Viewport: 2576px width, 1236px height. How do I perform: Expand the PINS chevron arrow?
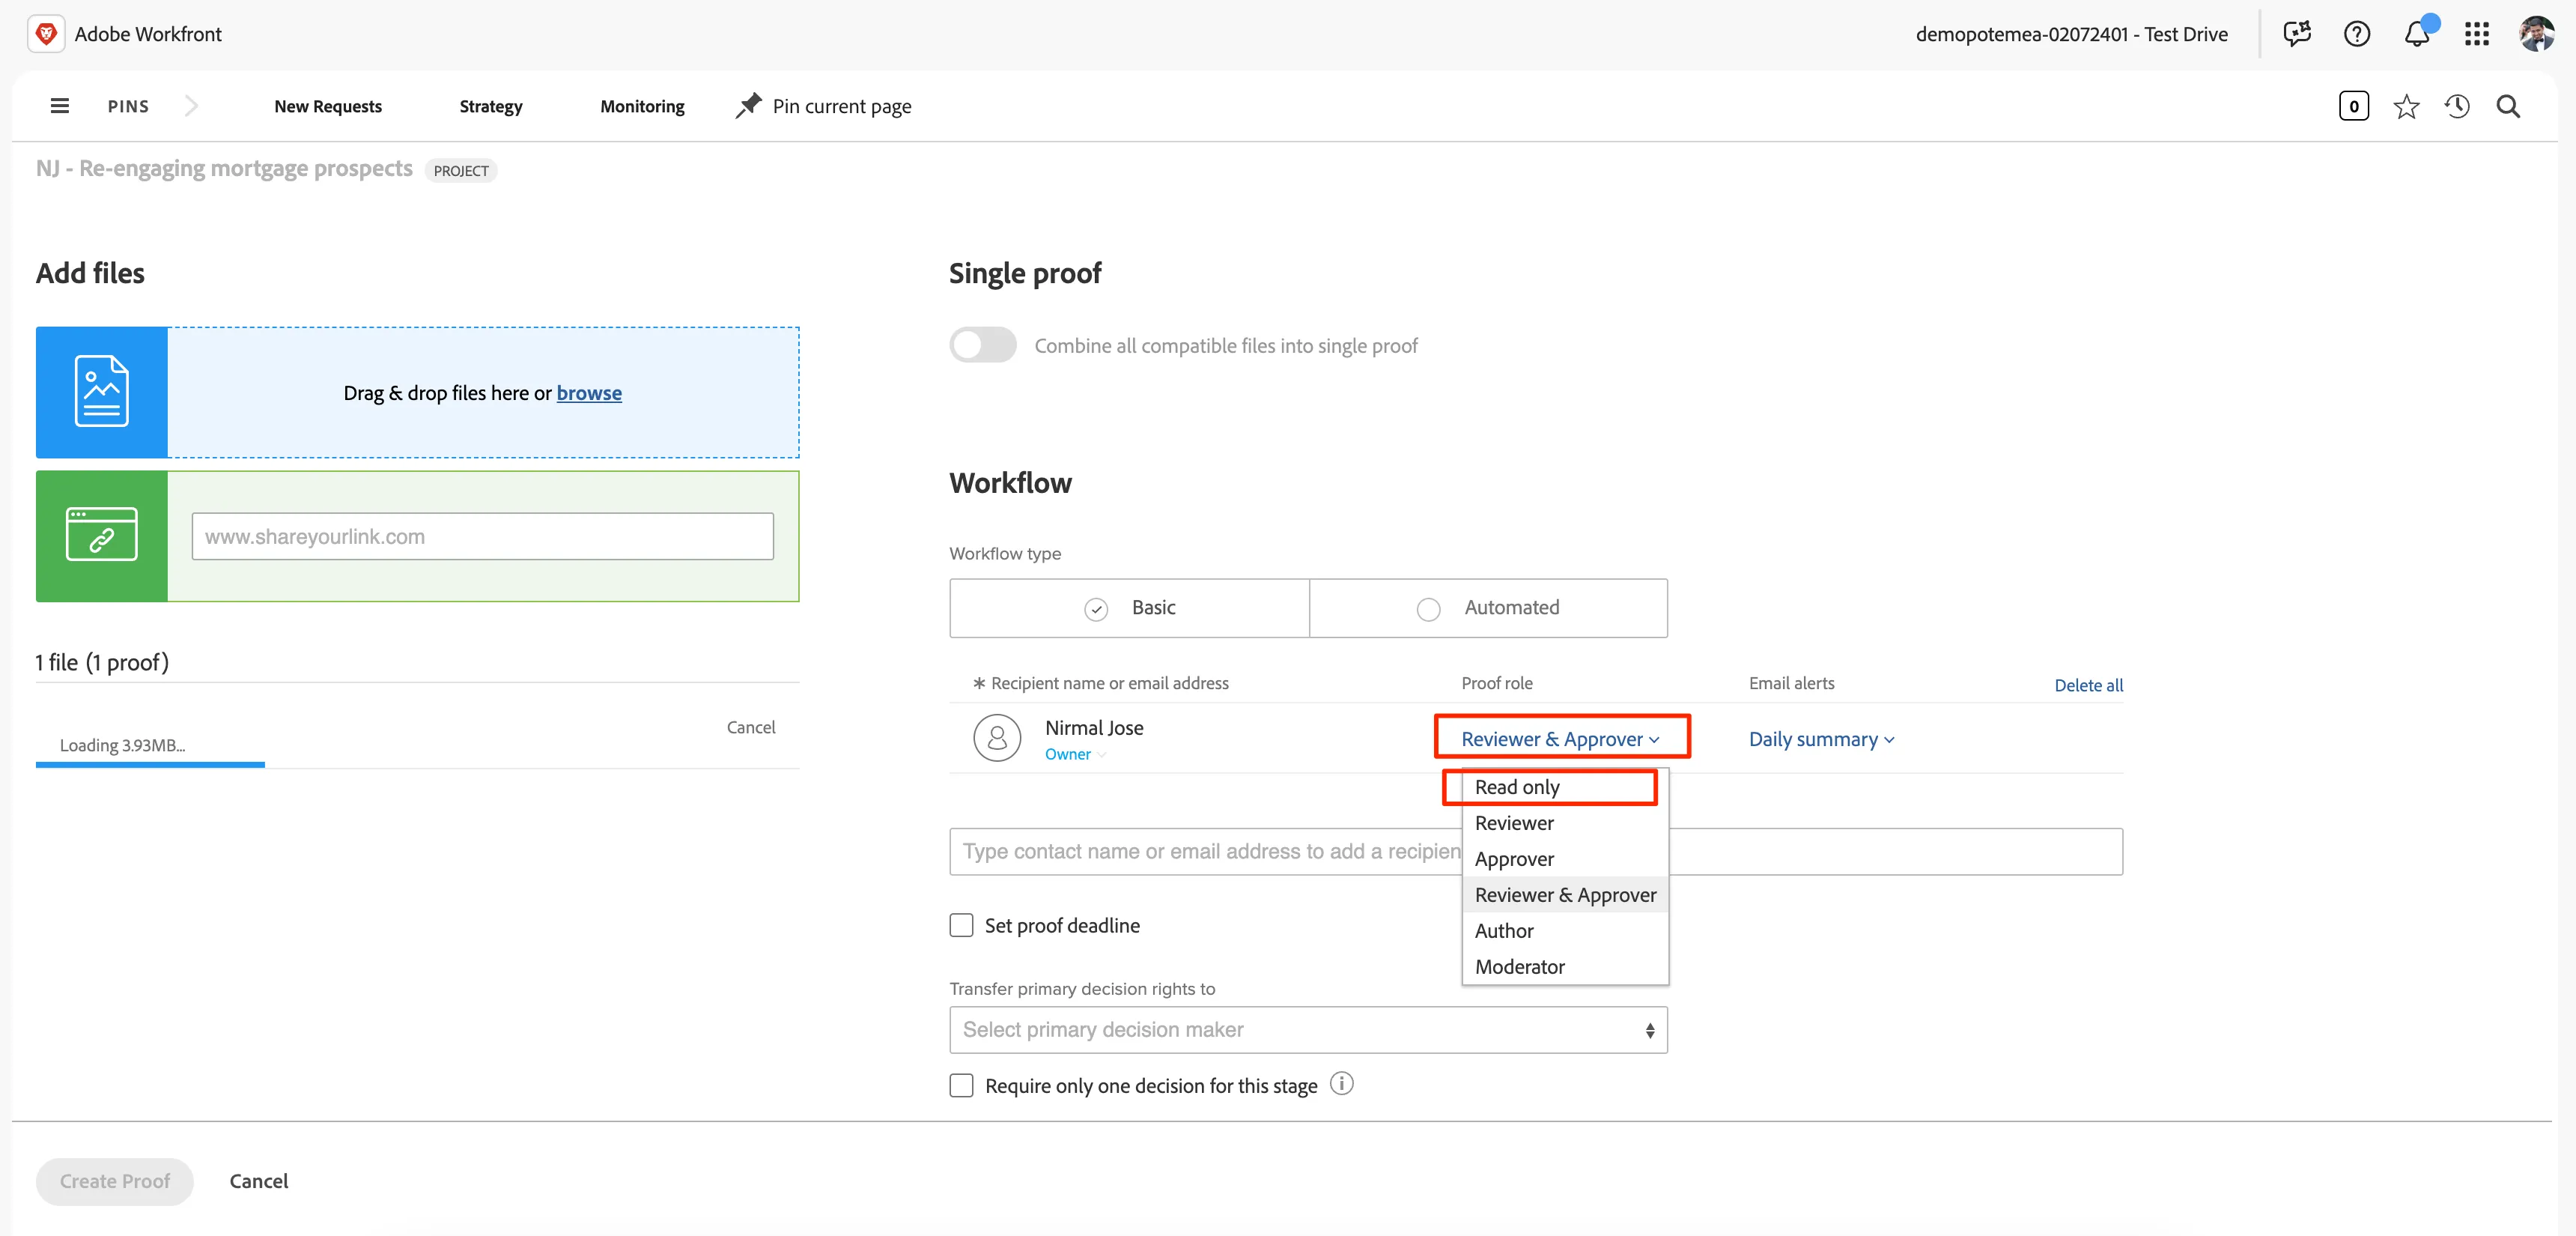pyautogui.click(x=191, y=106)
